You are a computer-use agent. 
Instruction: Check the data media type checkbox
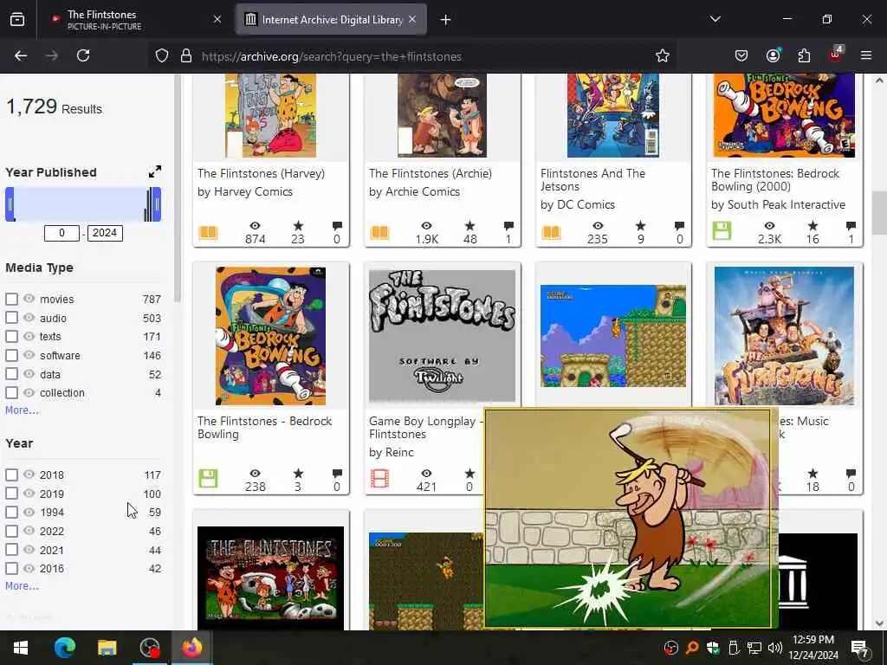pyautogui.click(x=11, y=374)
